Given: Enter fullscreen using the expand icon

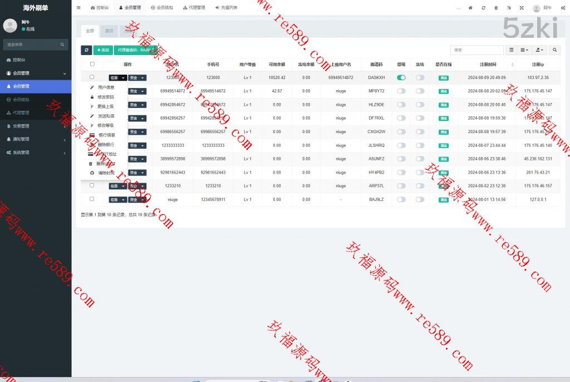Looking at the screenshot, I should tap(522, 8).
